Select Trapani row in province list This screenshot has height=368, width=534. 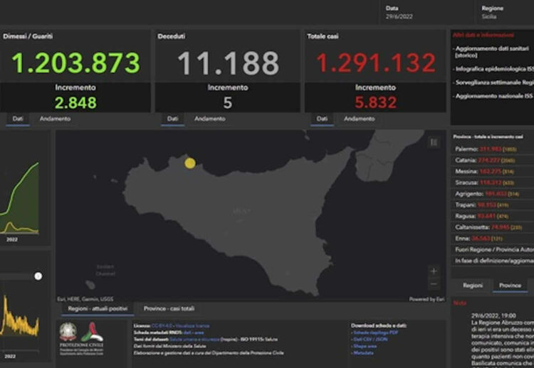(493, 205)
